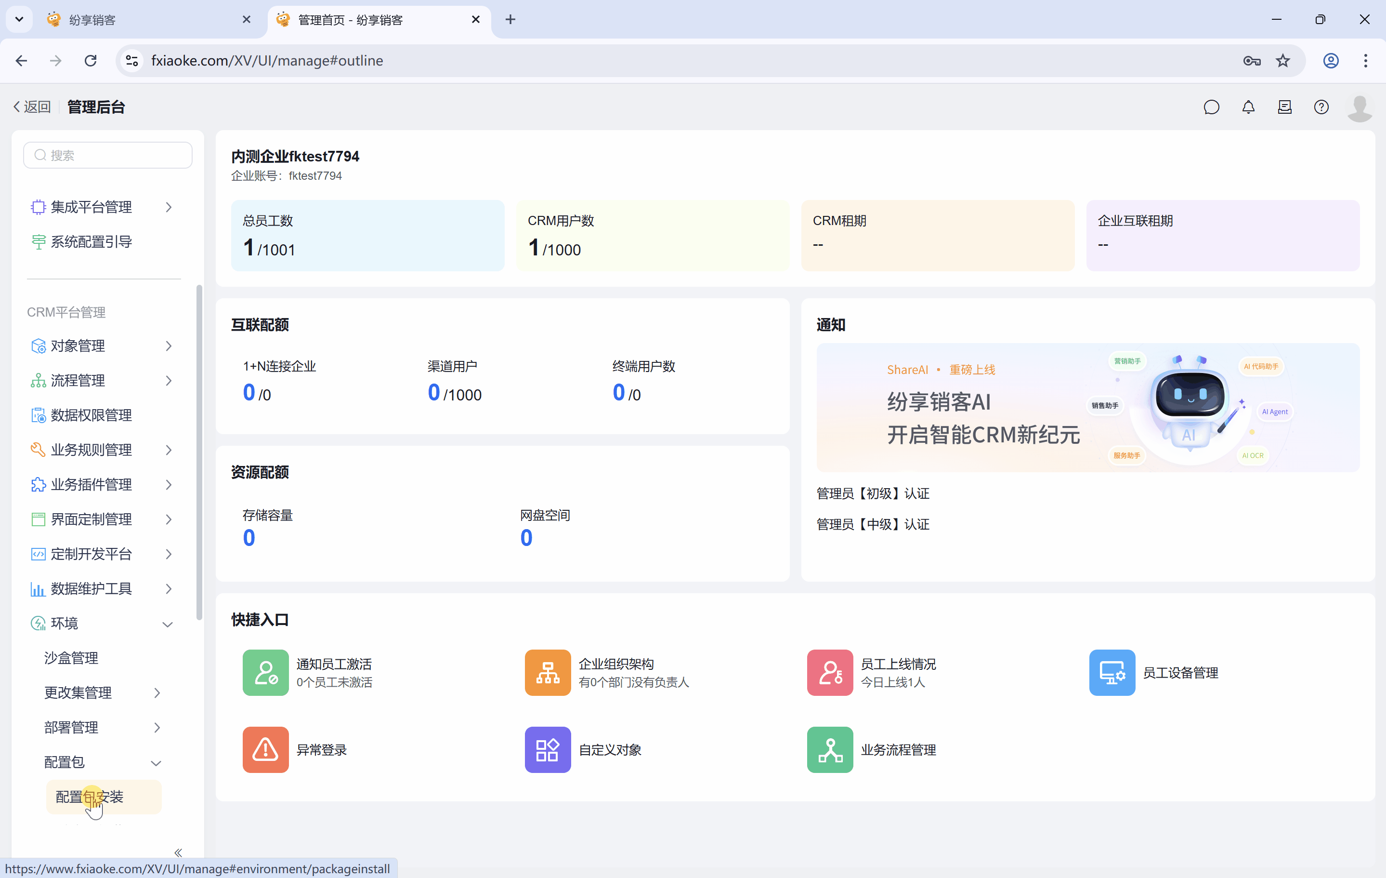Screen dimensions: 1386x878
Task: Click the 员工设备管理 blue icon
Action: 1111,672
